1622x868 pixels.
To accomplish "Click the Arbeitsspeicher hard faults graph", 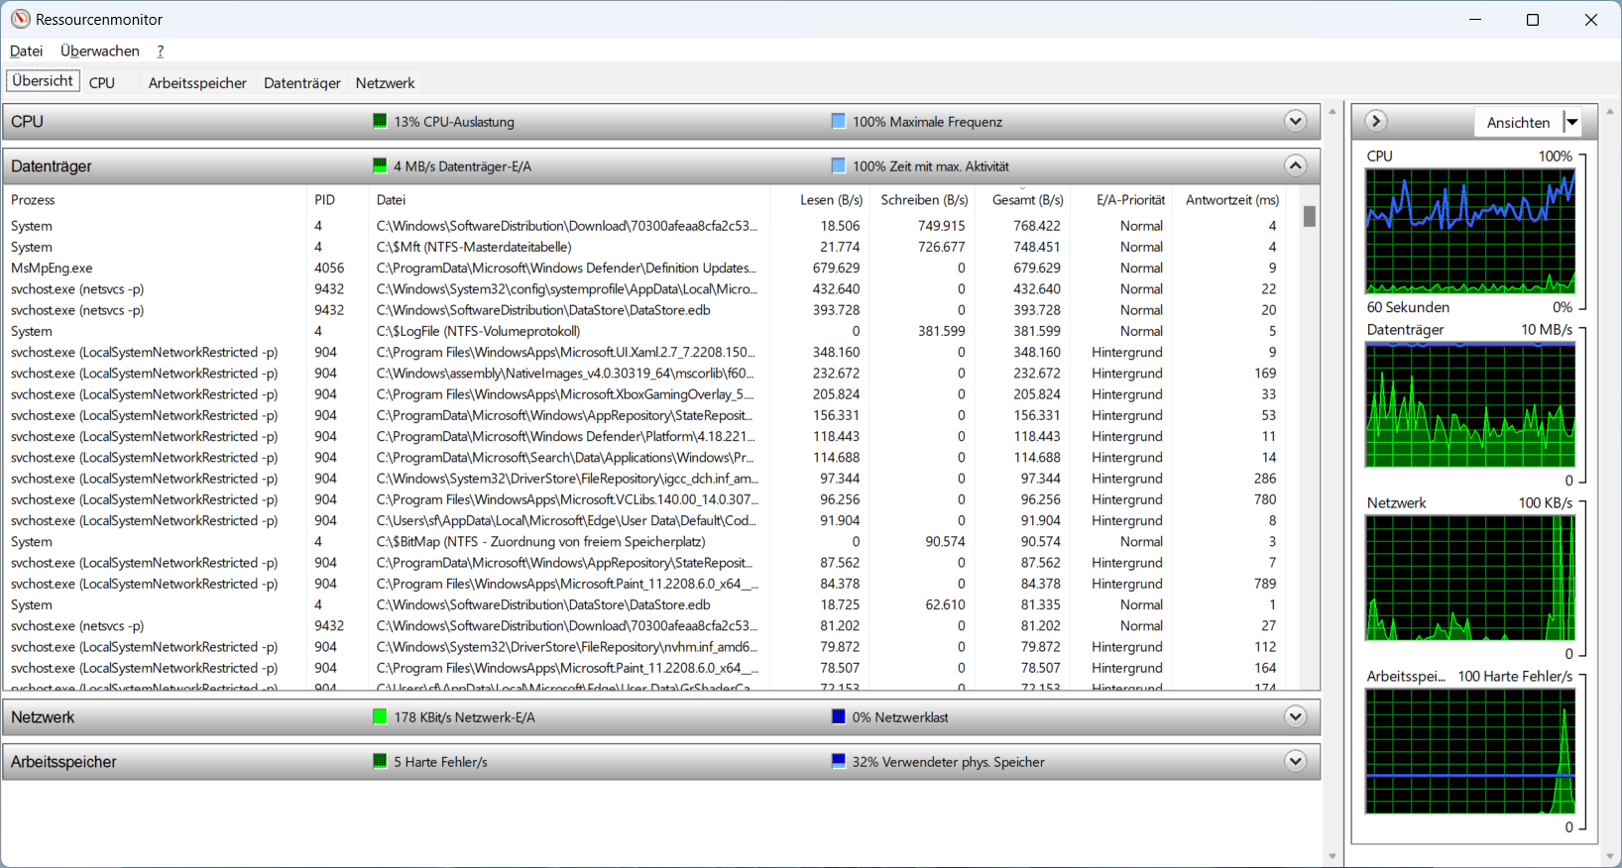I will tap(1470, 752).
